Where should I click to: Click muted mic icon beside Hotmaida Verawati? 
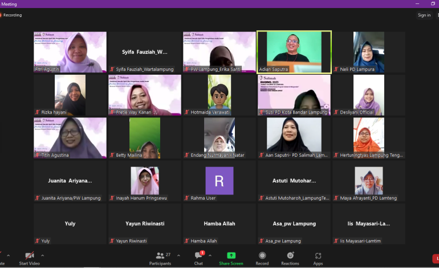click(187, 112)
